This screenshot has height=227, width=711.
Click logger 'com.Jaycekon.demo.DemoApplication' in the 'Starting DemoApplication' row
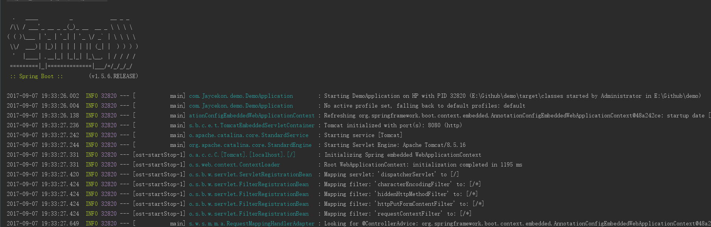click(x=241, y=96)
